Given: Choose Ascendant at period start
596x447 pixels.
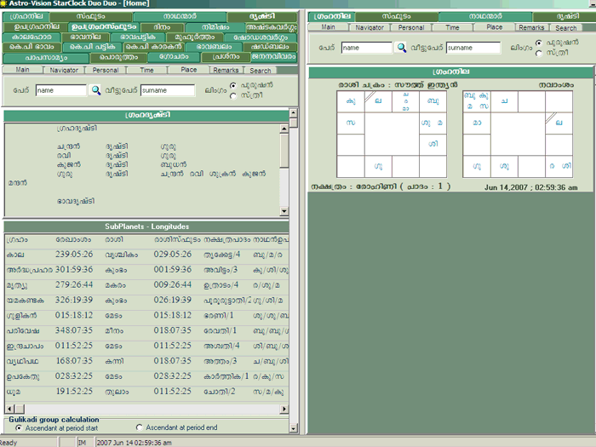Looking at the screenshot, I should click(x=19, y=428).
